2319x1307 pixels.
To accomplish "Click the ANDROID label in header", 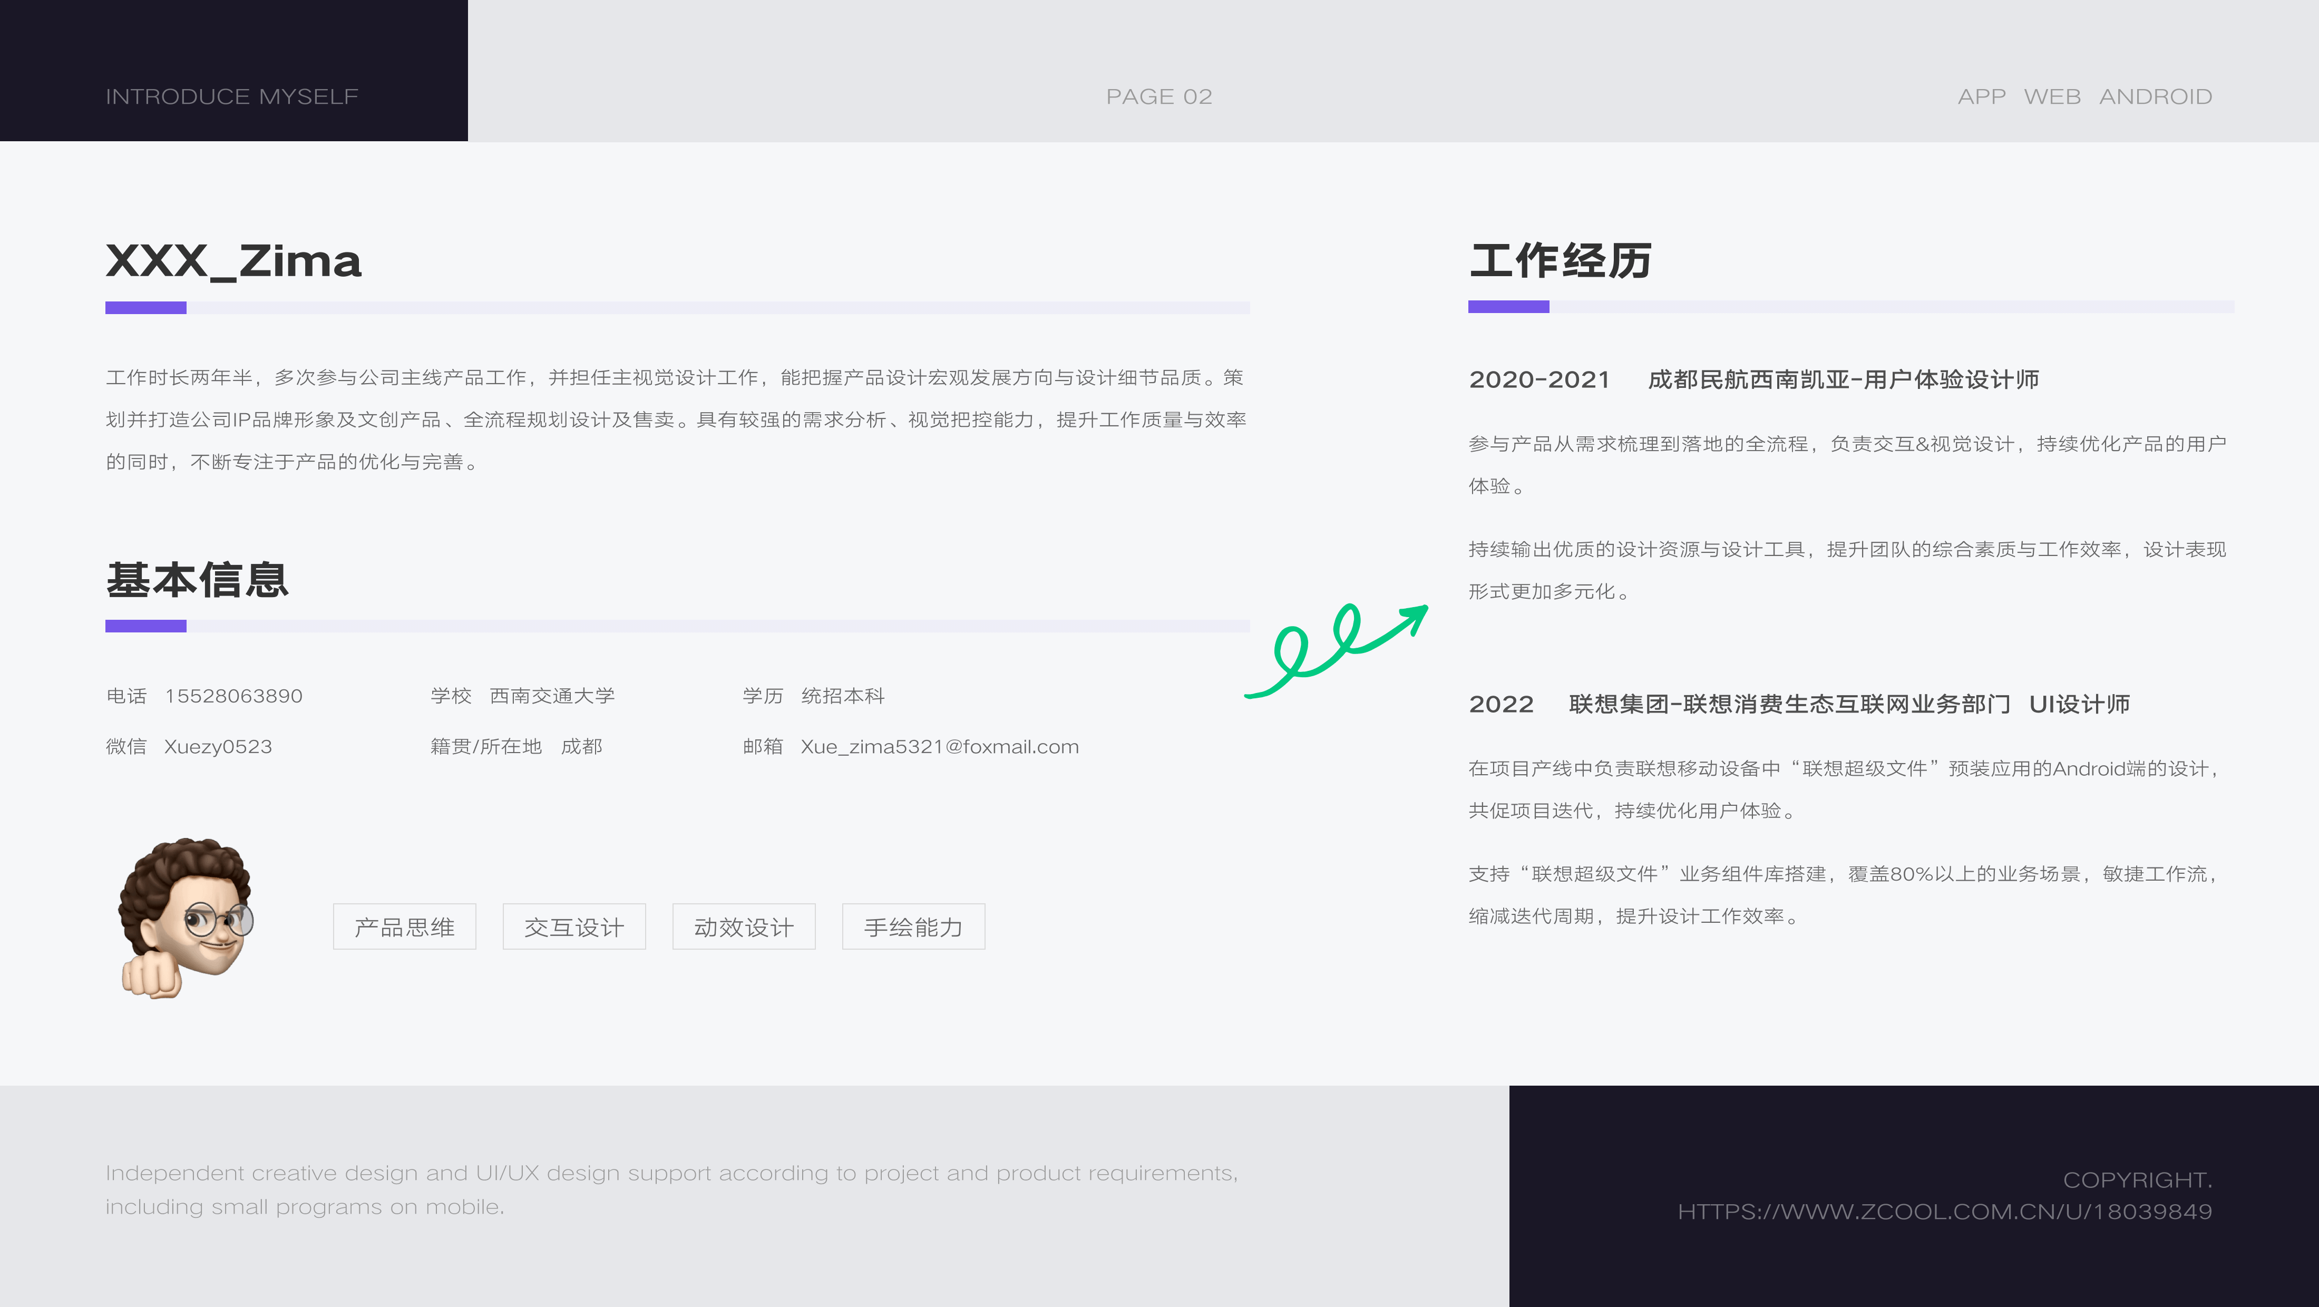I will pos(2155,96).
